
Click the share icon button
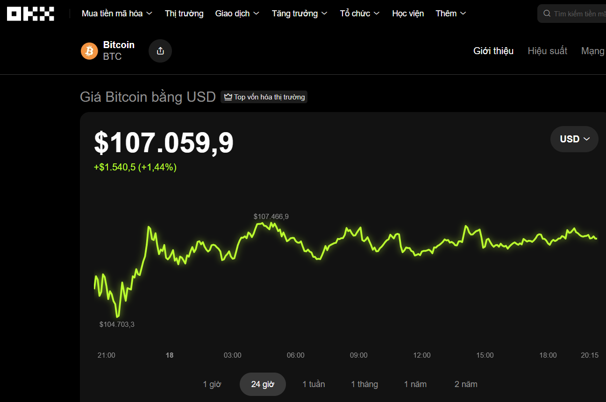click(x=160, y=51)
